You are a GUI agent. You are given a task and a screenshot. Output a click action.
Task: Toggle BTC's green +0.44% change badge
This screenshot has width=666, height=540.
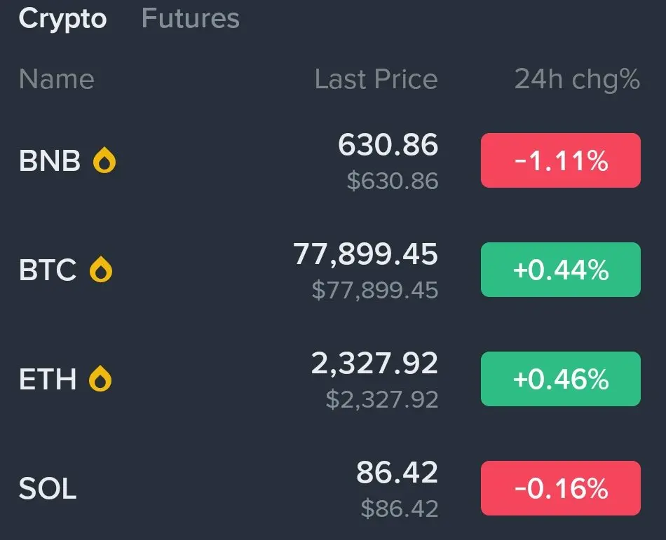[560, 270]
